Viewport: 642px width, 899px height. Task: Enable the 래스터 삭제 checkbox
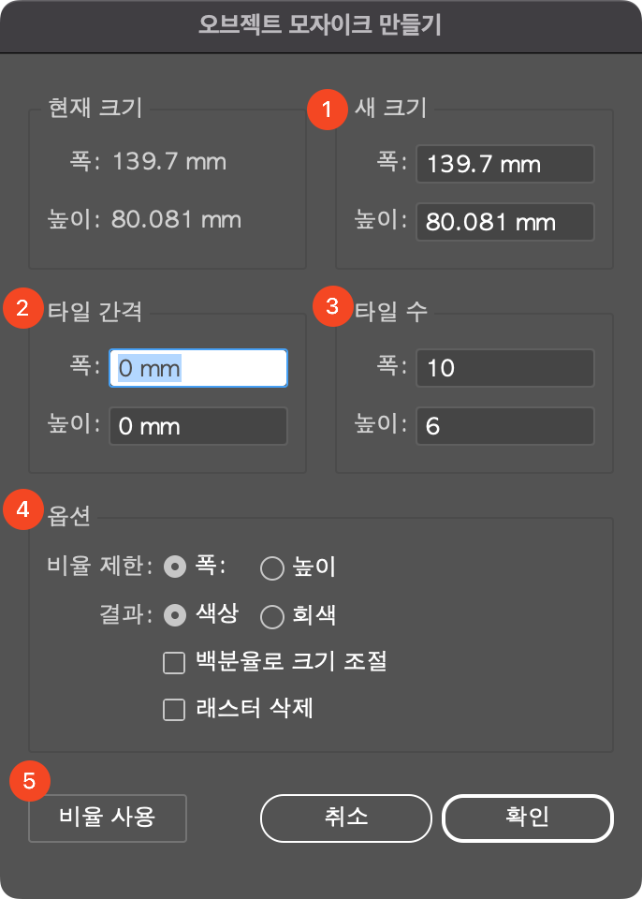[173, 710]
